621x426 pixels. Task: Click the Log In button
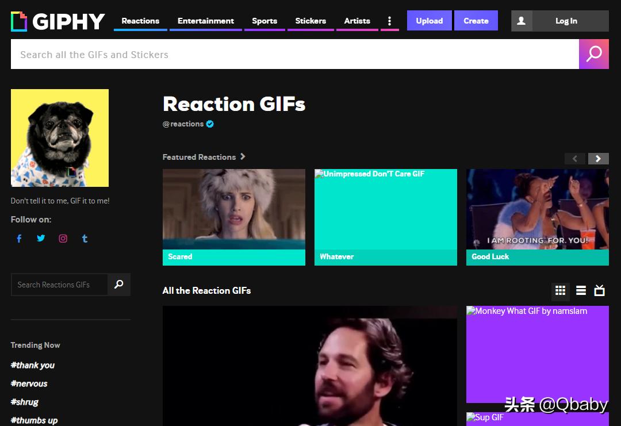point(566,21)
